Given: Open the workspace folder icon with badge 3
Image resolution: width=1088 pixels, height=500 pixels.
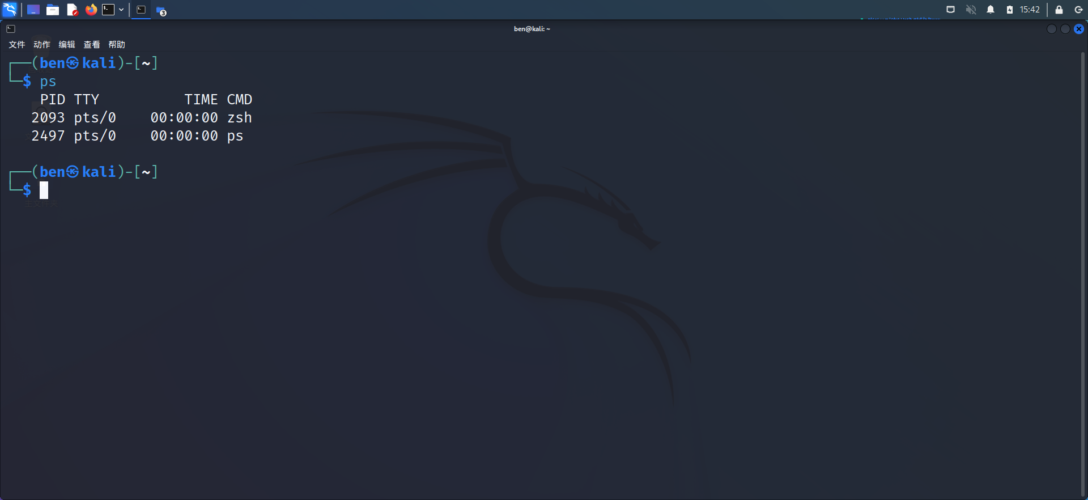Looking at the screenshot, I should pyautogui.click(x=161, y=11).
